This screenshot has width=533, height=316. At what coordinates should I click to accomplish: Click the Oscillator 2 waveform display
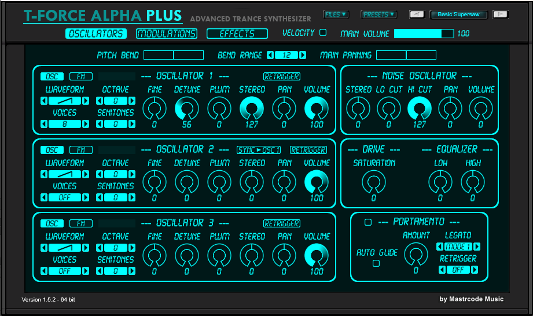65,174
